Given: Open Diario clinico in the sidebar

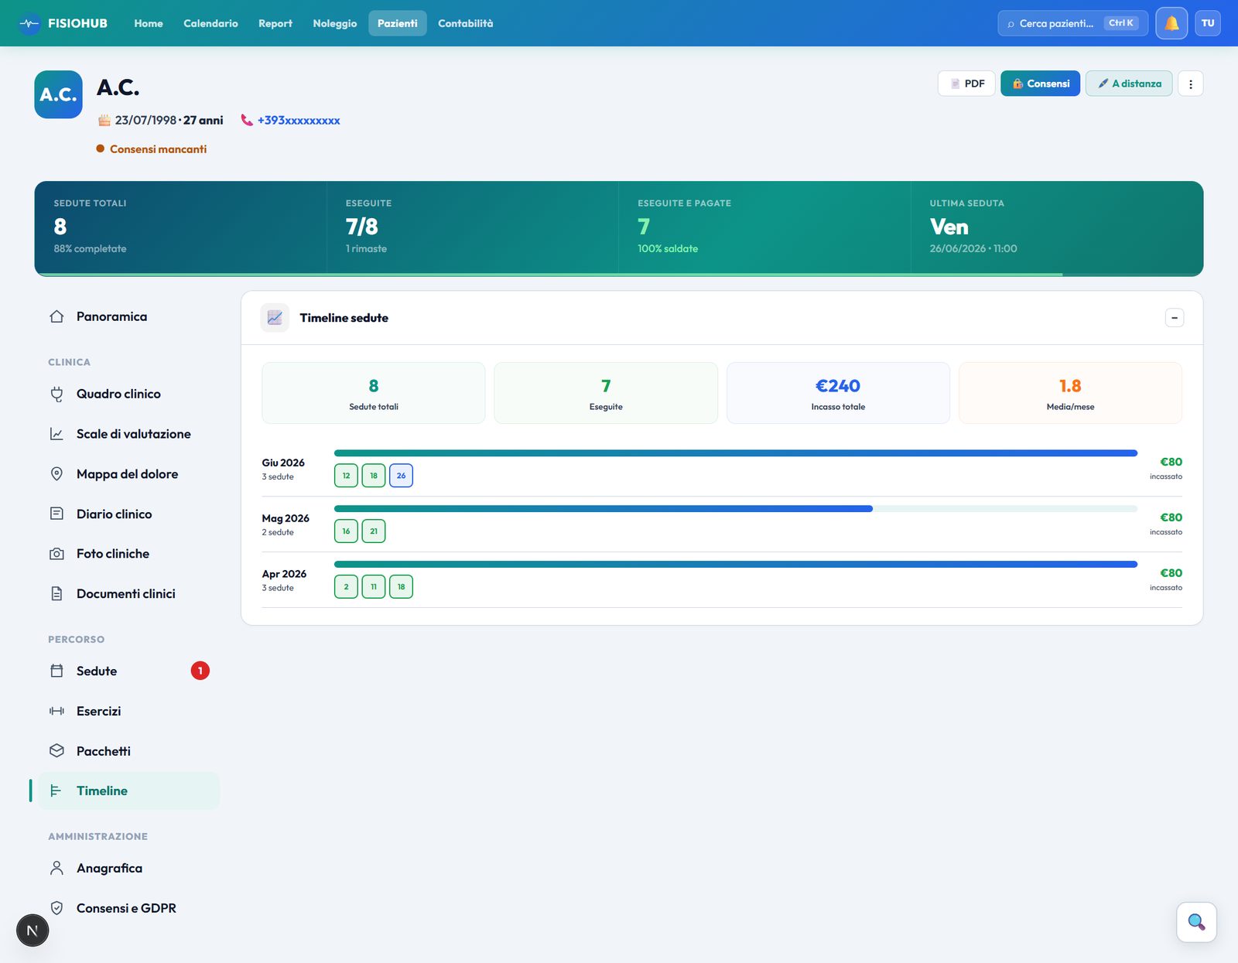Looking at the screenshot, I should click(x=128, y=514).
